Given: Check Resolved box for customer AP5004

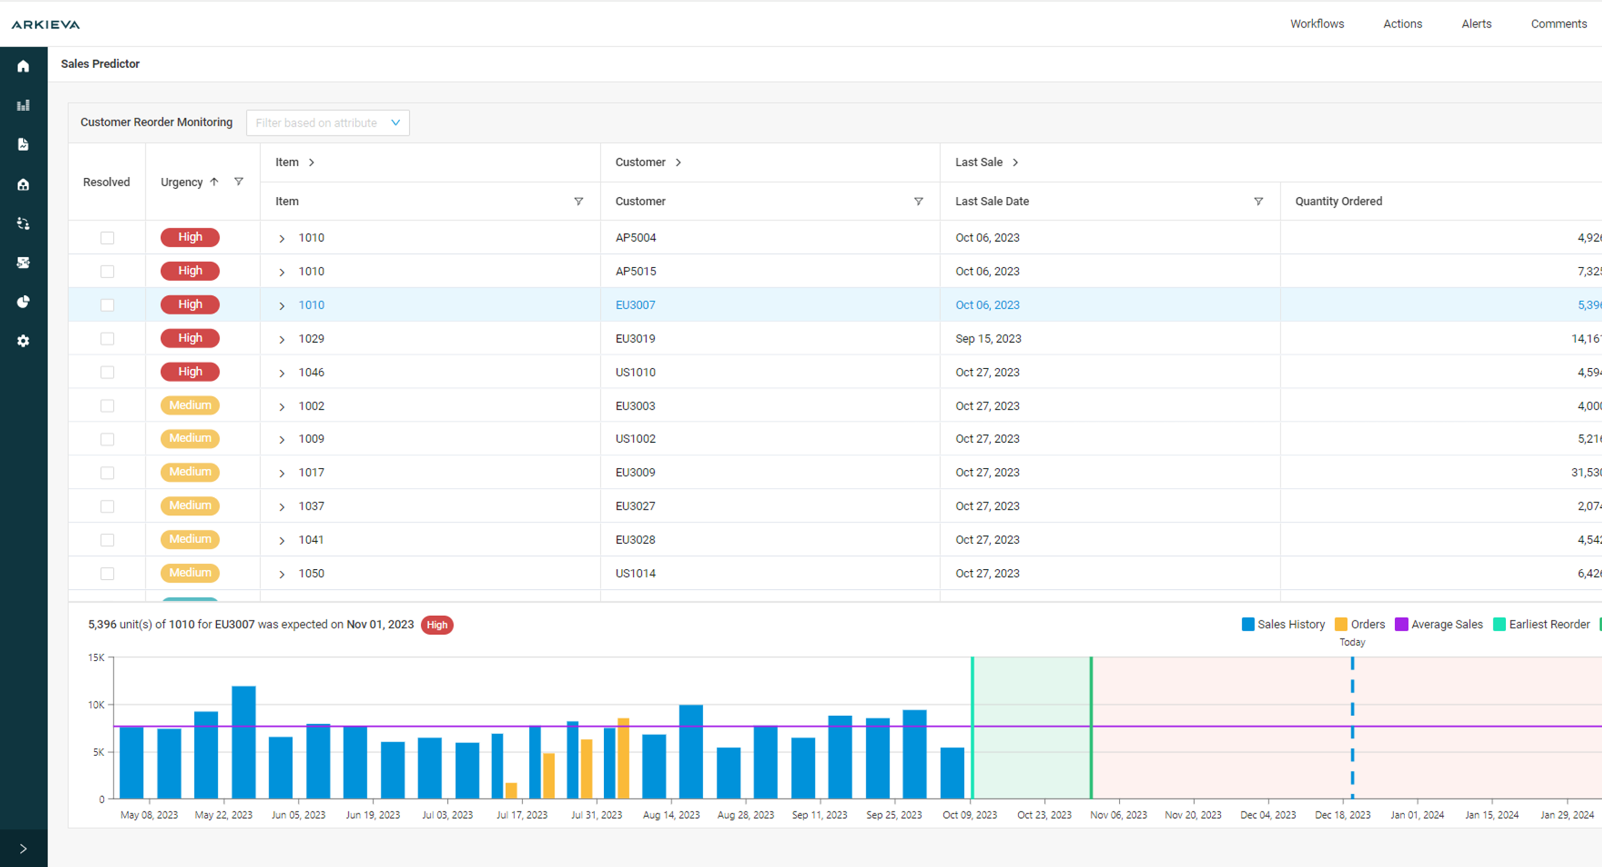Looking at the screenshot, I should pos(107,237).
